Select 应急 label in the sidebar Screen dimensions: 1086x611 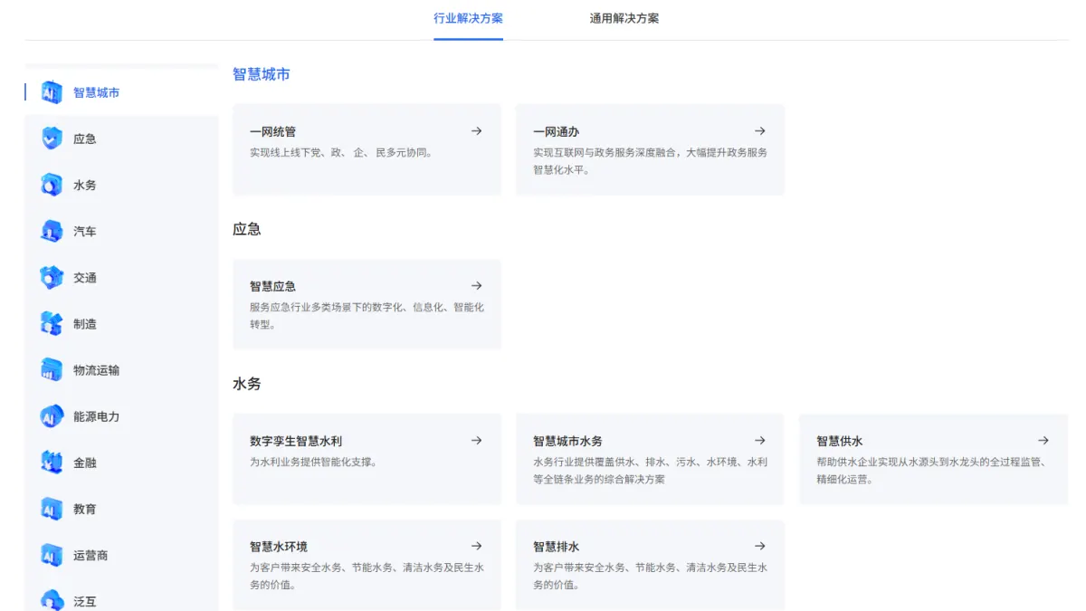click(x=85, y=138)
